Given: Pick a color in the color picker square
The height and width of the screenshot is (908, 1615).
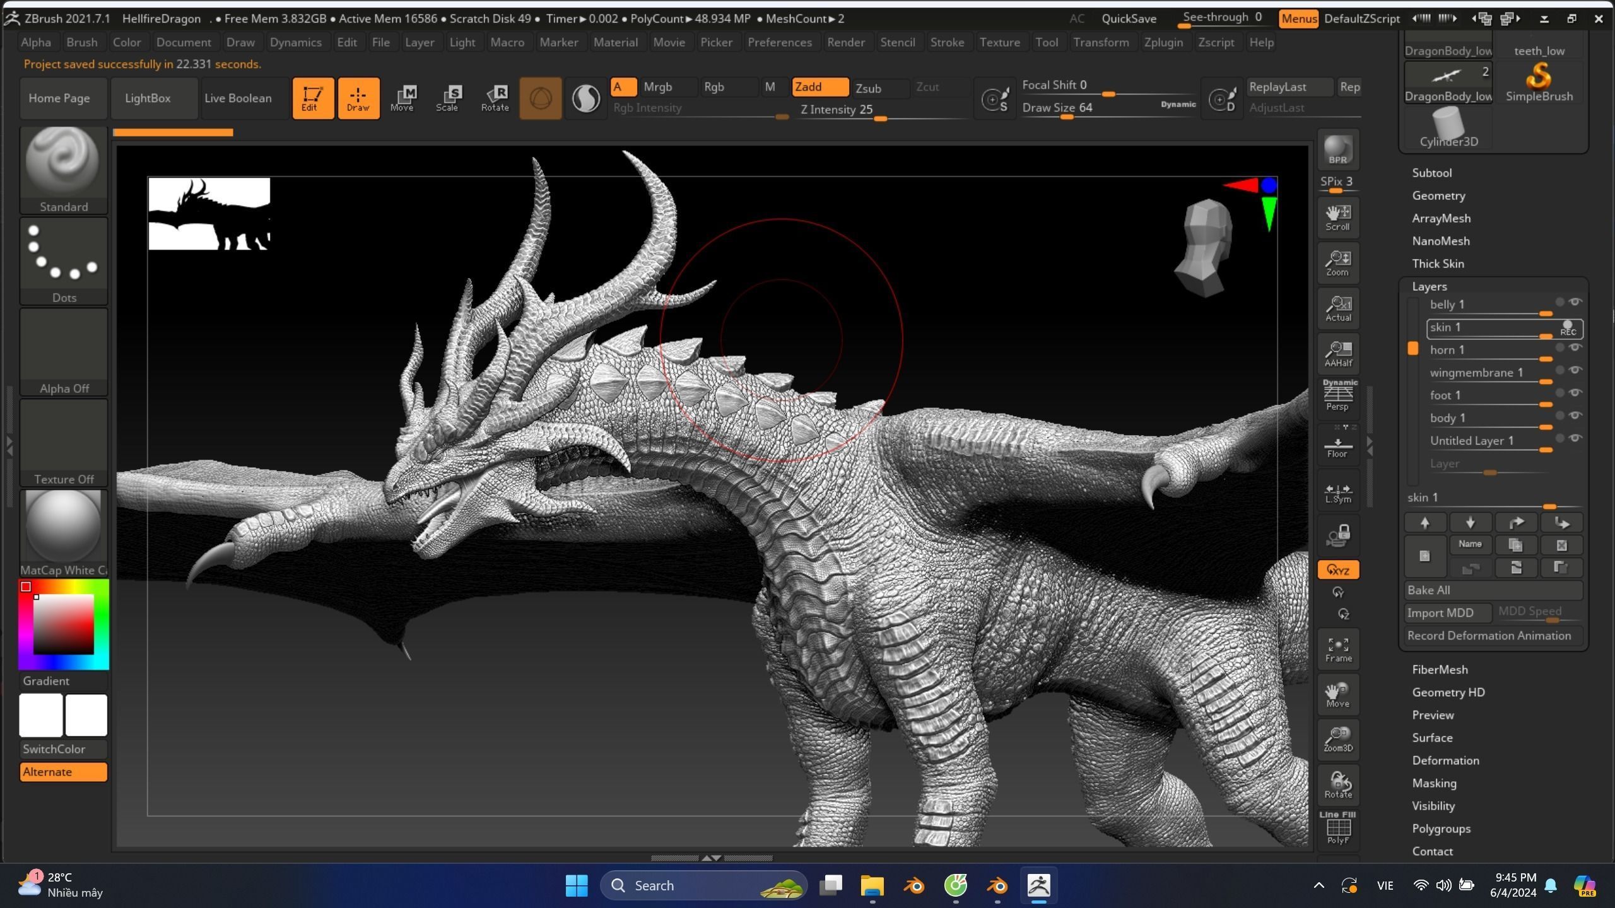Looking at the screenshot, I should pos(64,624).
